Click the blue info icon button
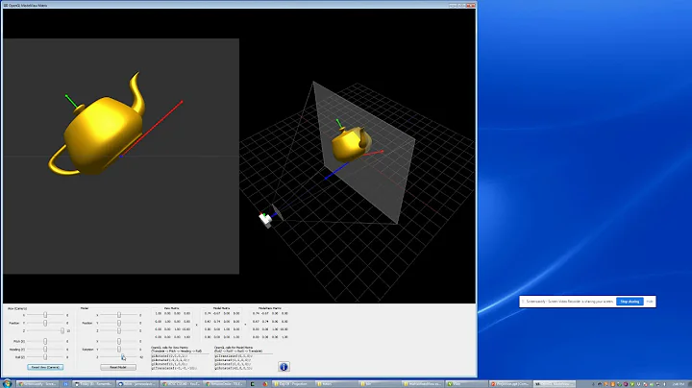The height and width of the screenshot is (388, 692). pos(284,367)
